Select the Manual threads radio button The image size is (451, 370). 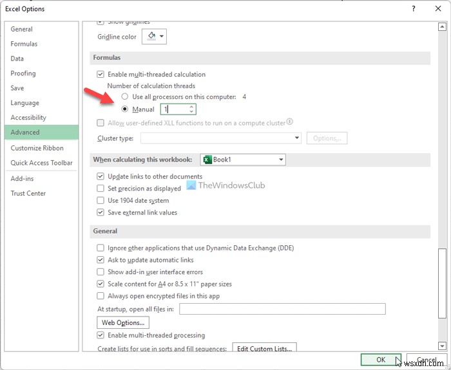pyautogui.click(x=124, y=109)
